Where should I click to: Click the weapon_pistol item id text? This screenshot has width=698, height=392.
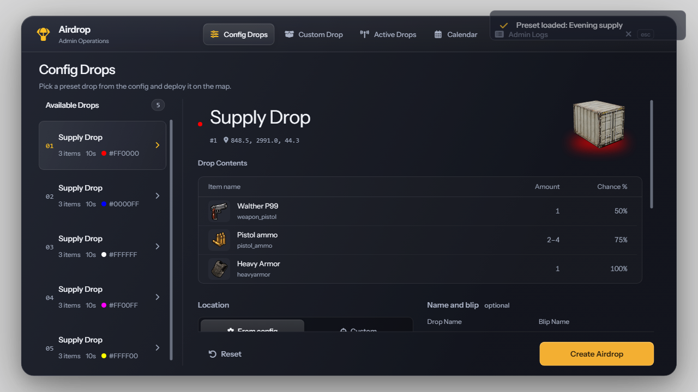257,217
